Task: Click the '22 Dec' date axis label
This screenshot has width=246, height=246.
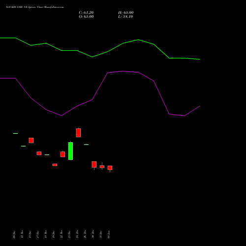Action: coord(61,234)
